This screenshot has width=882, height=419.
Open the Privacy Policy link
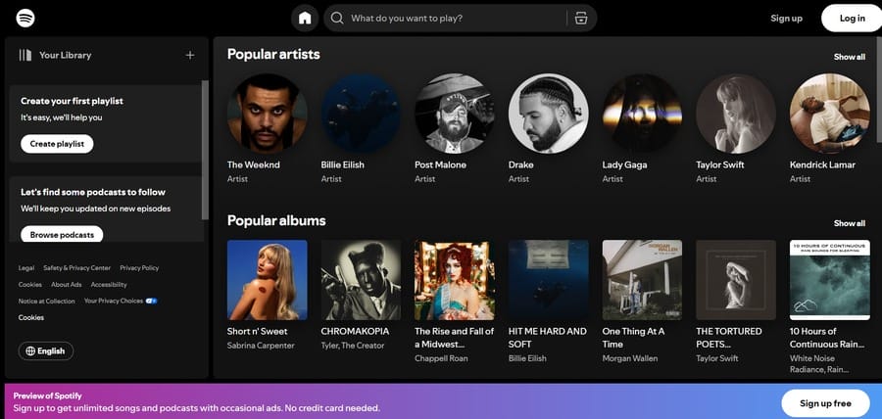[x=139, y=268]
